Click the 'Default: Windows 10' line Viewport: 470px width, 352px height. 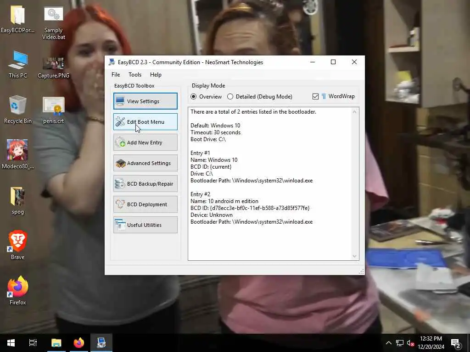click(215, 126)
